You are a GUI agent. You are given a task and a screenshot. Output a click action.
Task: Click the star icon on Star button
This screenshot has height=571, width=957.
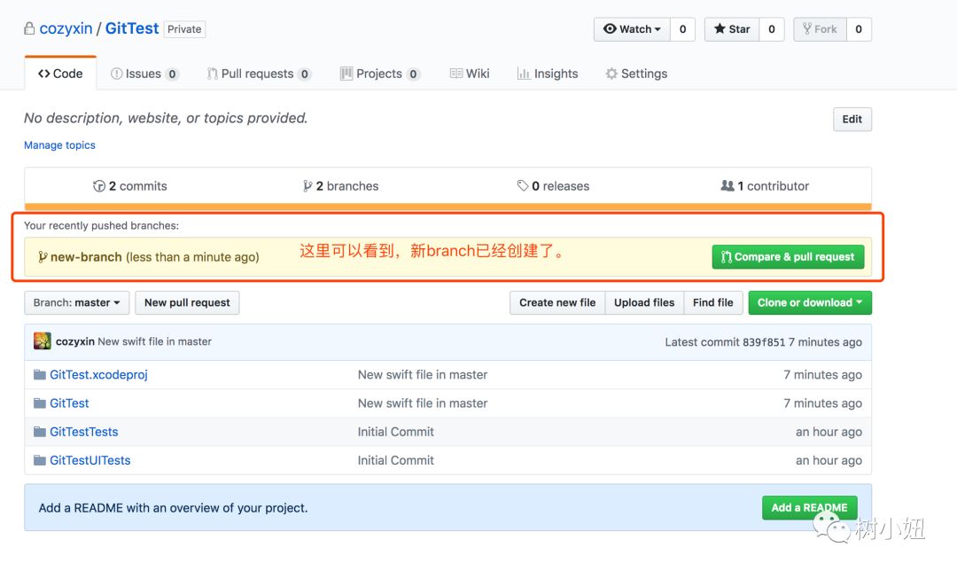point(720,28)
